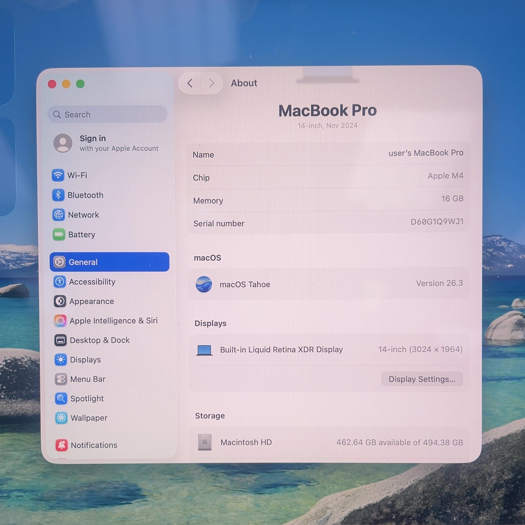Click the "Macintosh HD" label
The image size is (525, 525).
pyautogui.click(x=246, y=442)
